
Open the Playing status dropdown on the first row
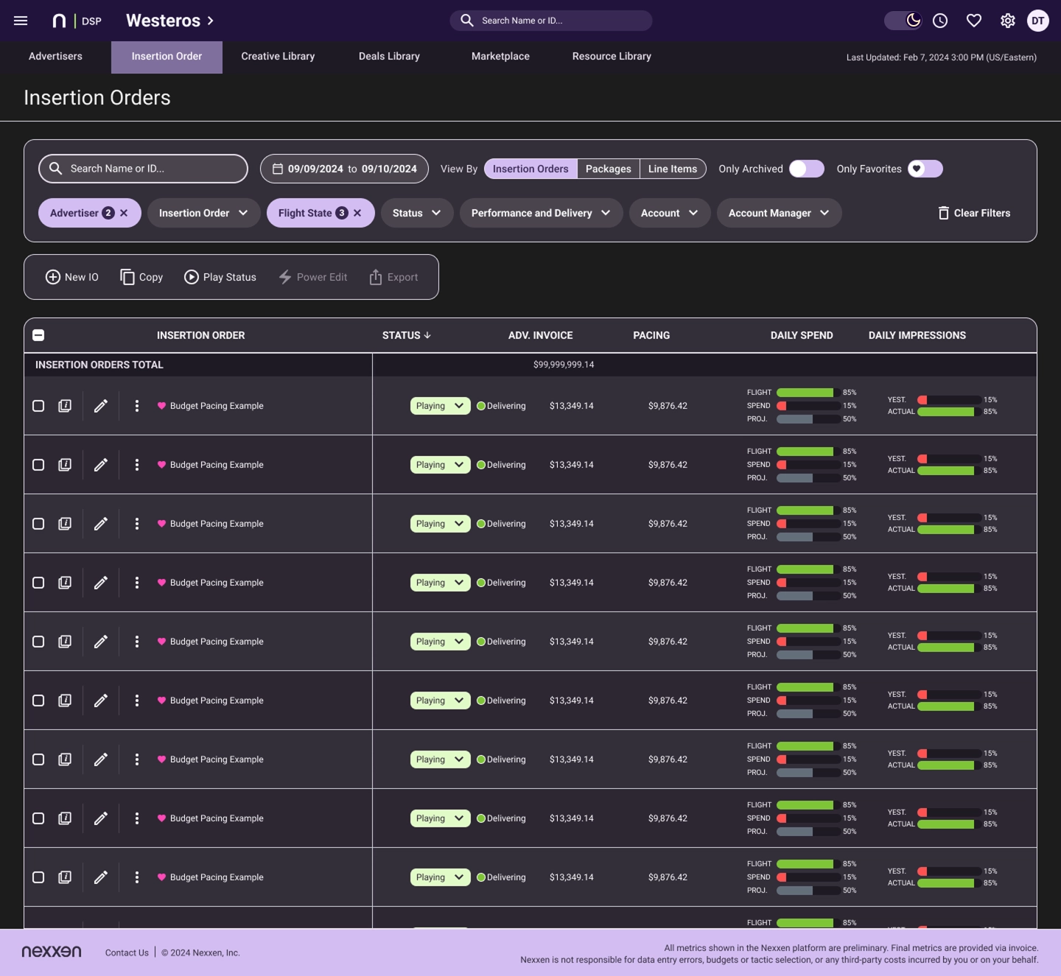[440, 405]
